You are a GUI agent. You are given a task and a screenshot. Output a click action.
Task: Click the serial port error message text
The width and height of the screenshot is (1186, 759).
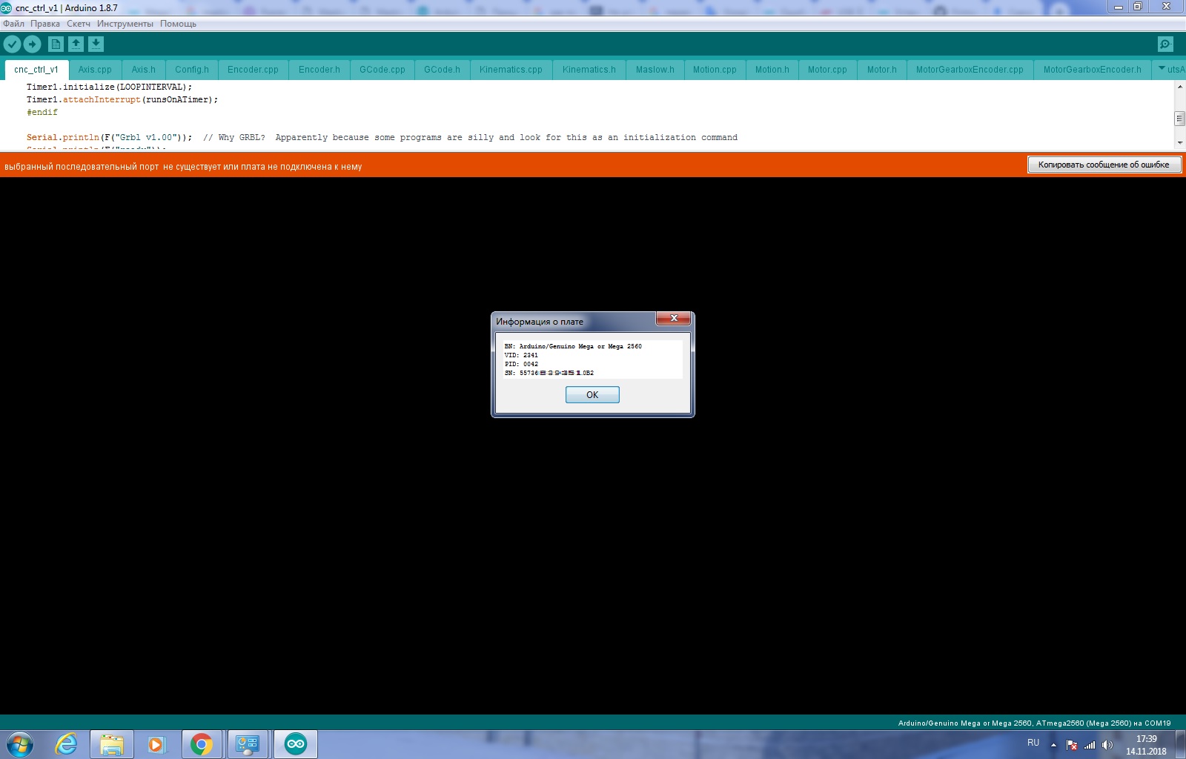183,167
